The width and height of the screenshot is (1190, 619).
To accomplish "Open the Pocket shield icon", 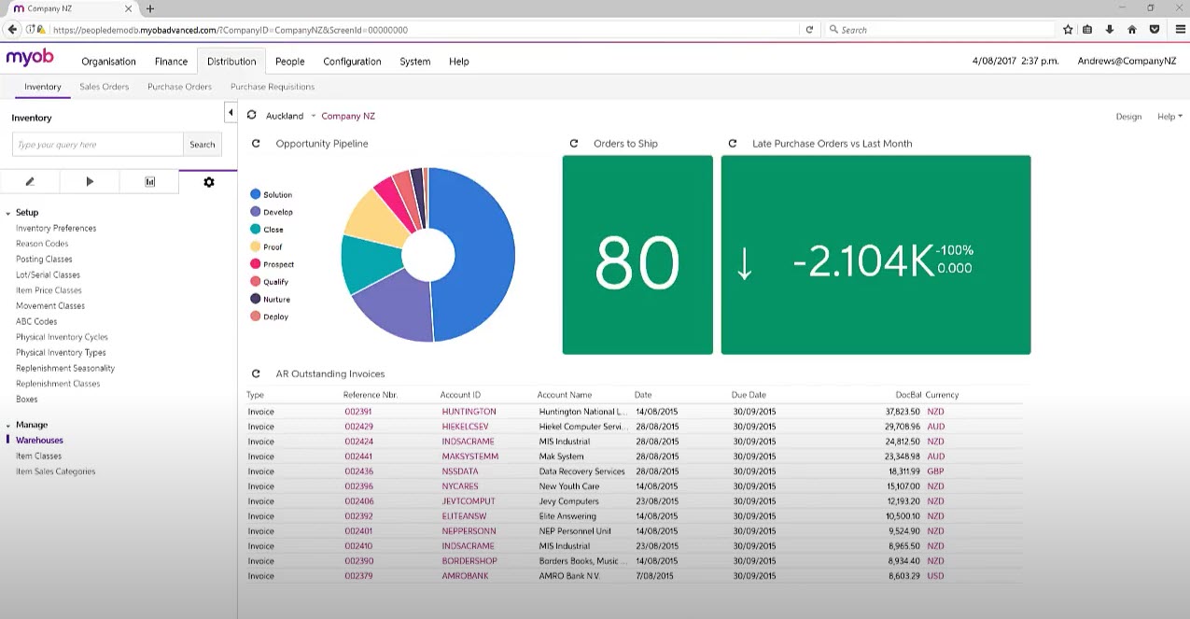I will 1155,30.
